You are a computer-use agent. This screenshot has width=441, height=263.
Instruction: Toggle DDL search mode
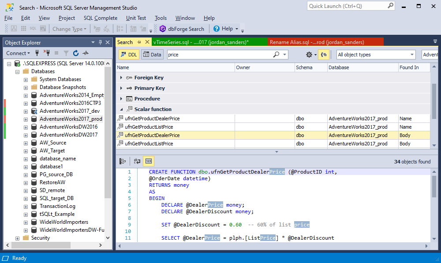(x=129, y=55)
